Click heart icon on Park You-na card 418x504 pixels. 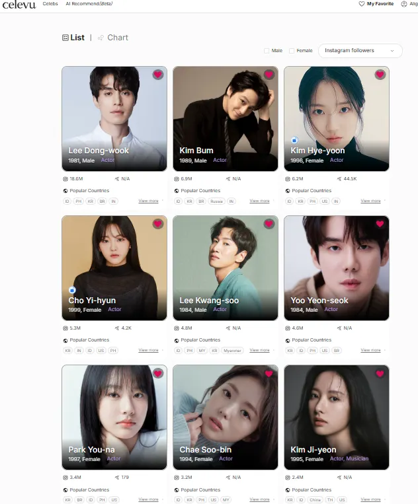[x=157, y=373]
